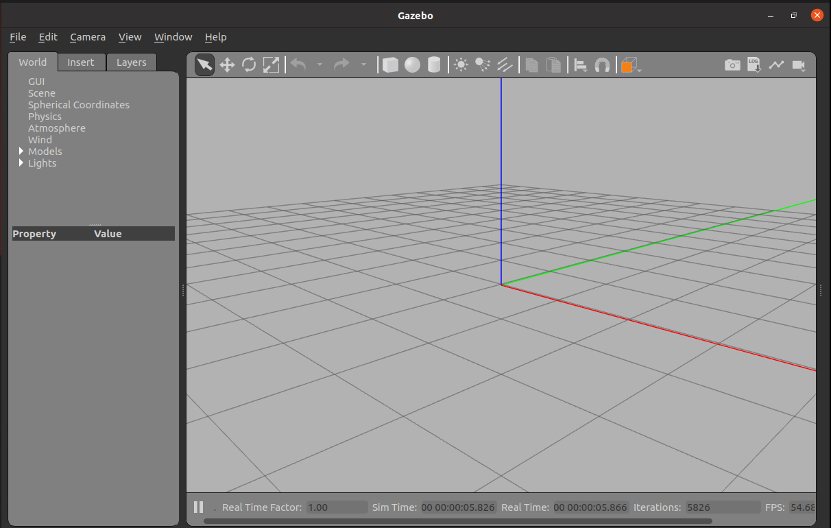Open the Window menu
The height and width of the screenshot is (528, 831).
pyautogui.click(x=173, y=37)
